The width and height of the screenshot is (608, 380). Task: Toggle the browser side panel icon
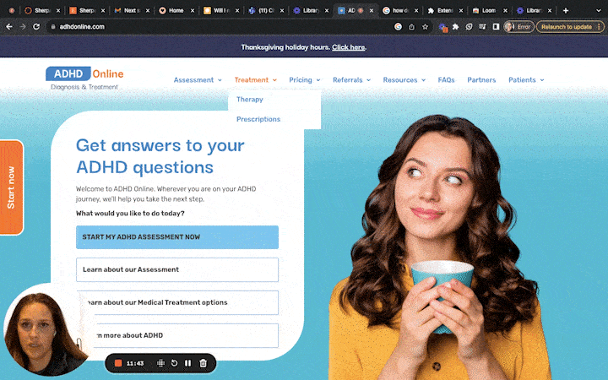click(x=496, y=27)
